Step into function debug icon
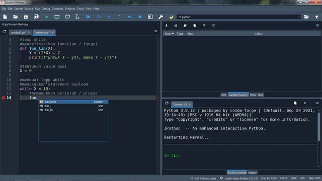322x181 pixels. pyautogui.click(x=109, y=17)
